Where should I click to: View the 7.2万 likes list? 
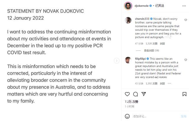[131, 102]
